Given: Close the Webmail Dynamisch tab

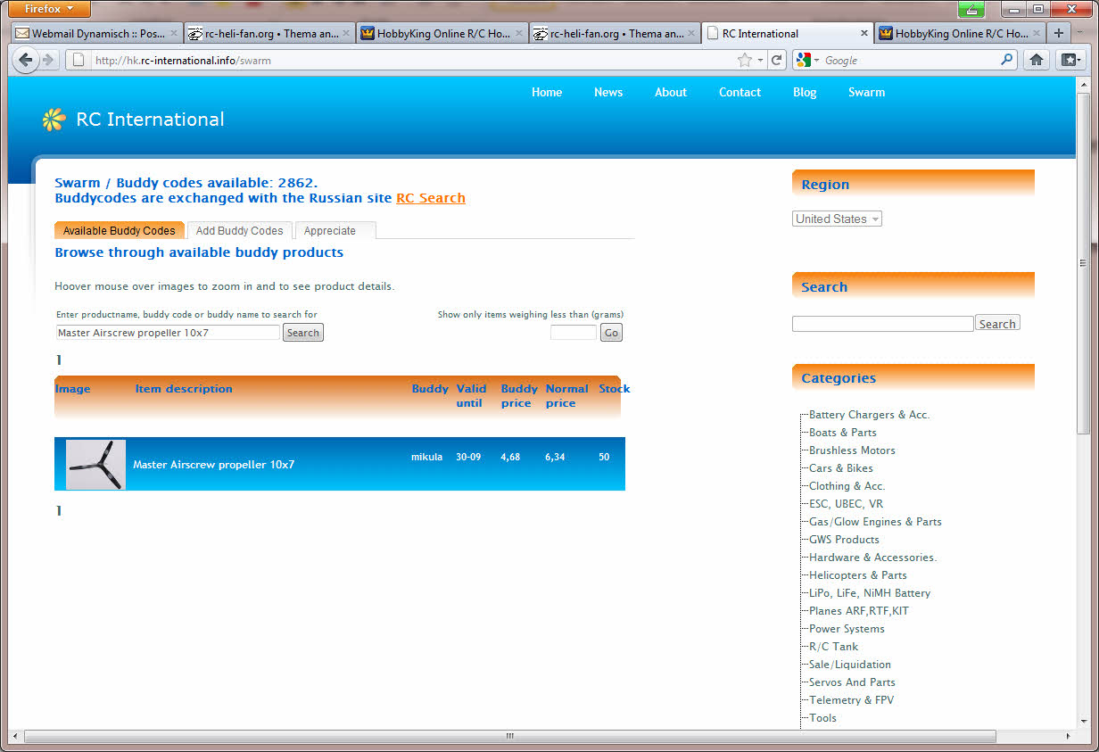Looking at the screenshot, I should [x=174, y=33].
